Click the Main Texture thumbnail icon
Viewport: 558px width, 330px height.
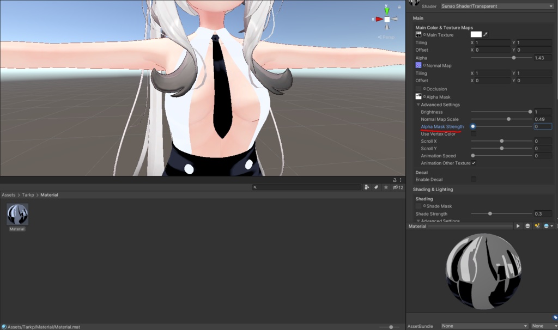418,34
